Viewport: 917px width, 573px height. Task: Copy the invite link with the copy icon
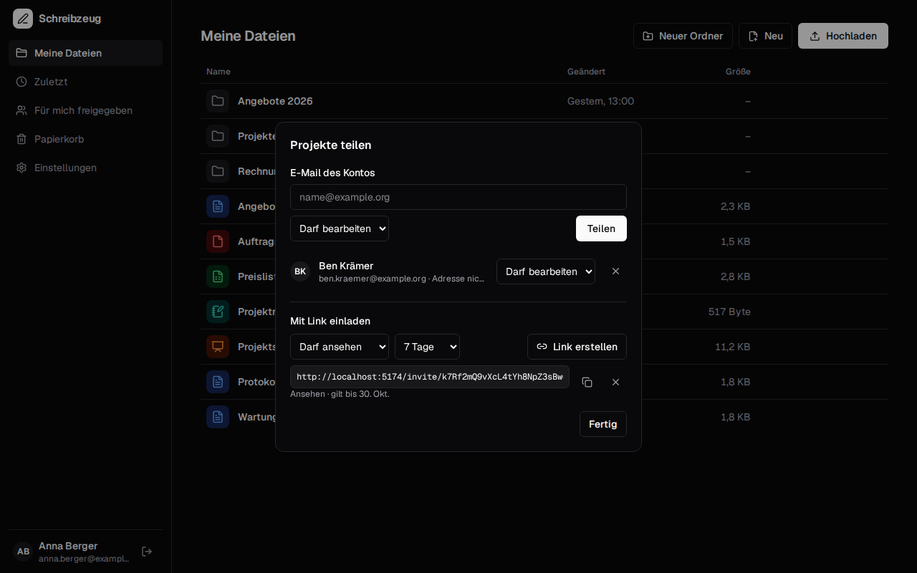click(587, 382)
